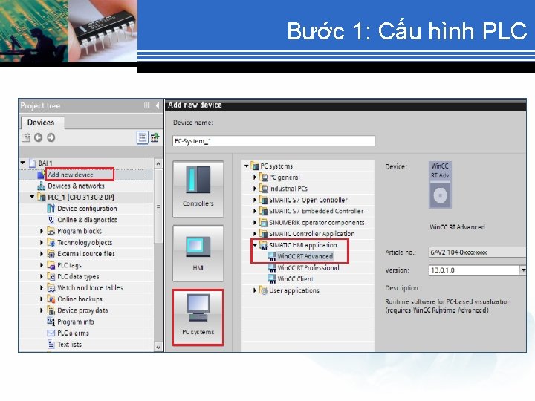Screen dimensions: 535x401
Task: Click the PLC tags icon
Action: 51,265
